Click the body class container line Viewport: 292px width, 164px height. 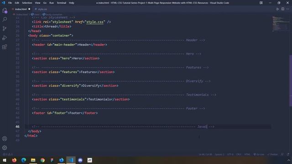pos(51,36)
